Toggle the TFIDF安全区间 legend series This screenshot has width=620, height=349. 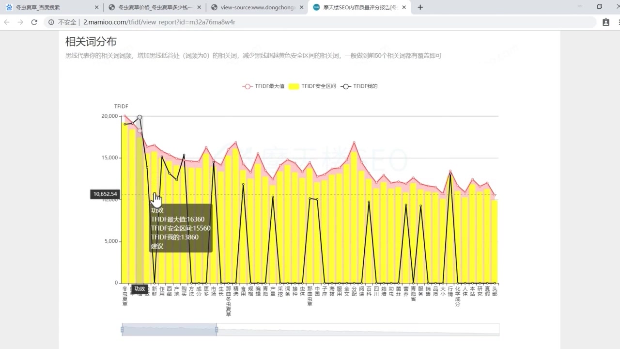[x=312, y=86]
